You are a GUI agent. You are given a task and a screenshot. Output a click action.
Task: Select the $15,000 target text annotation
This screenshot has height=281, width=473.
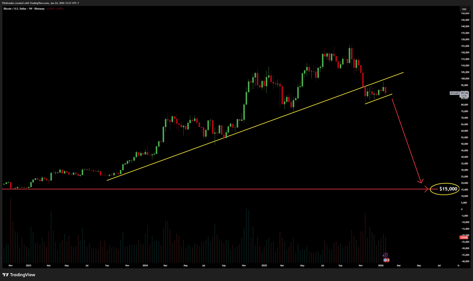[448, 189]
